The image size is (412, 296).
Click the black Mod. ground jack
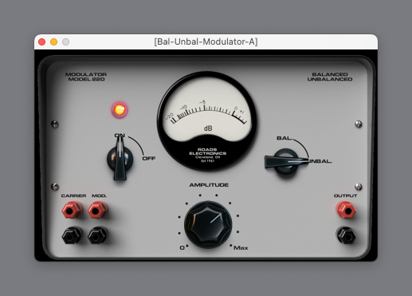pyautogui.click(x=97, y=235)
